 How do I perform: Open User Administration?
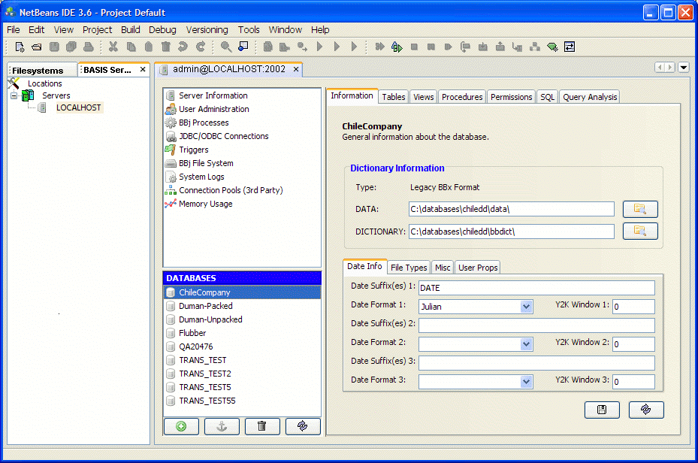click(x=213, y=109)
